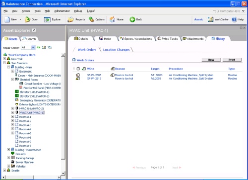
Task: Collapse the Building - Main node
Action: click(8, 67)
